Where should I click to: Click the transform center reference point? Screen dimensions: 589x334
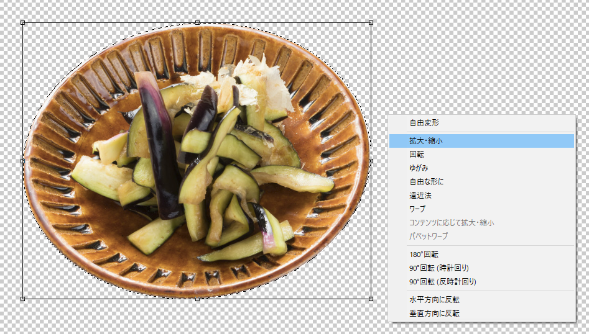pos(197,161)
